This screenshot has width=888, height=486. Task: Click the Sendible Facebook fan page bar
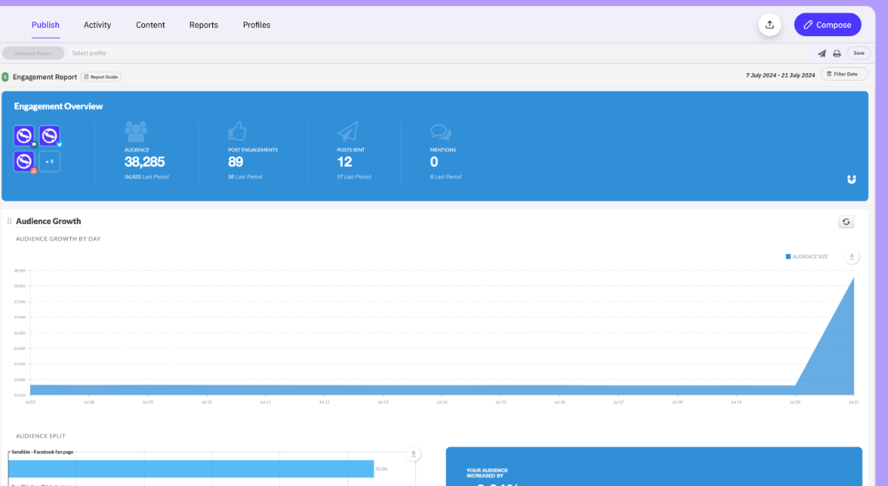pyautogui.click(x=191, y=468)
